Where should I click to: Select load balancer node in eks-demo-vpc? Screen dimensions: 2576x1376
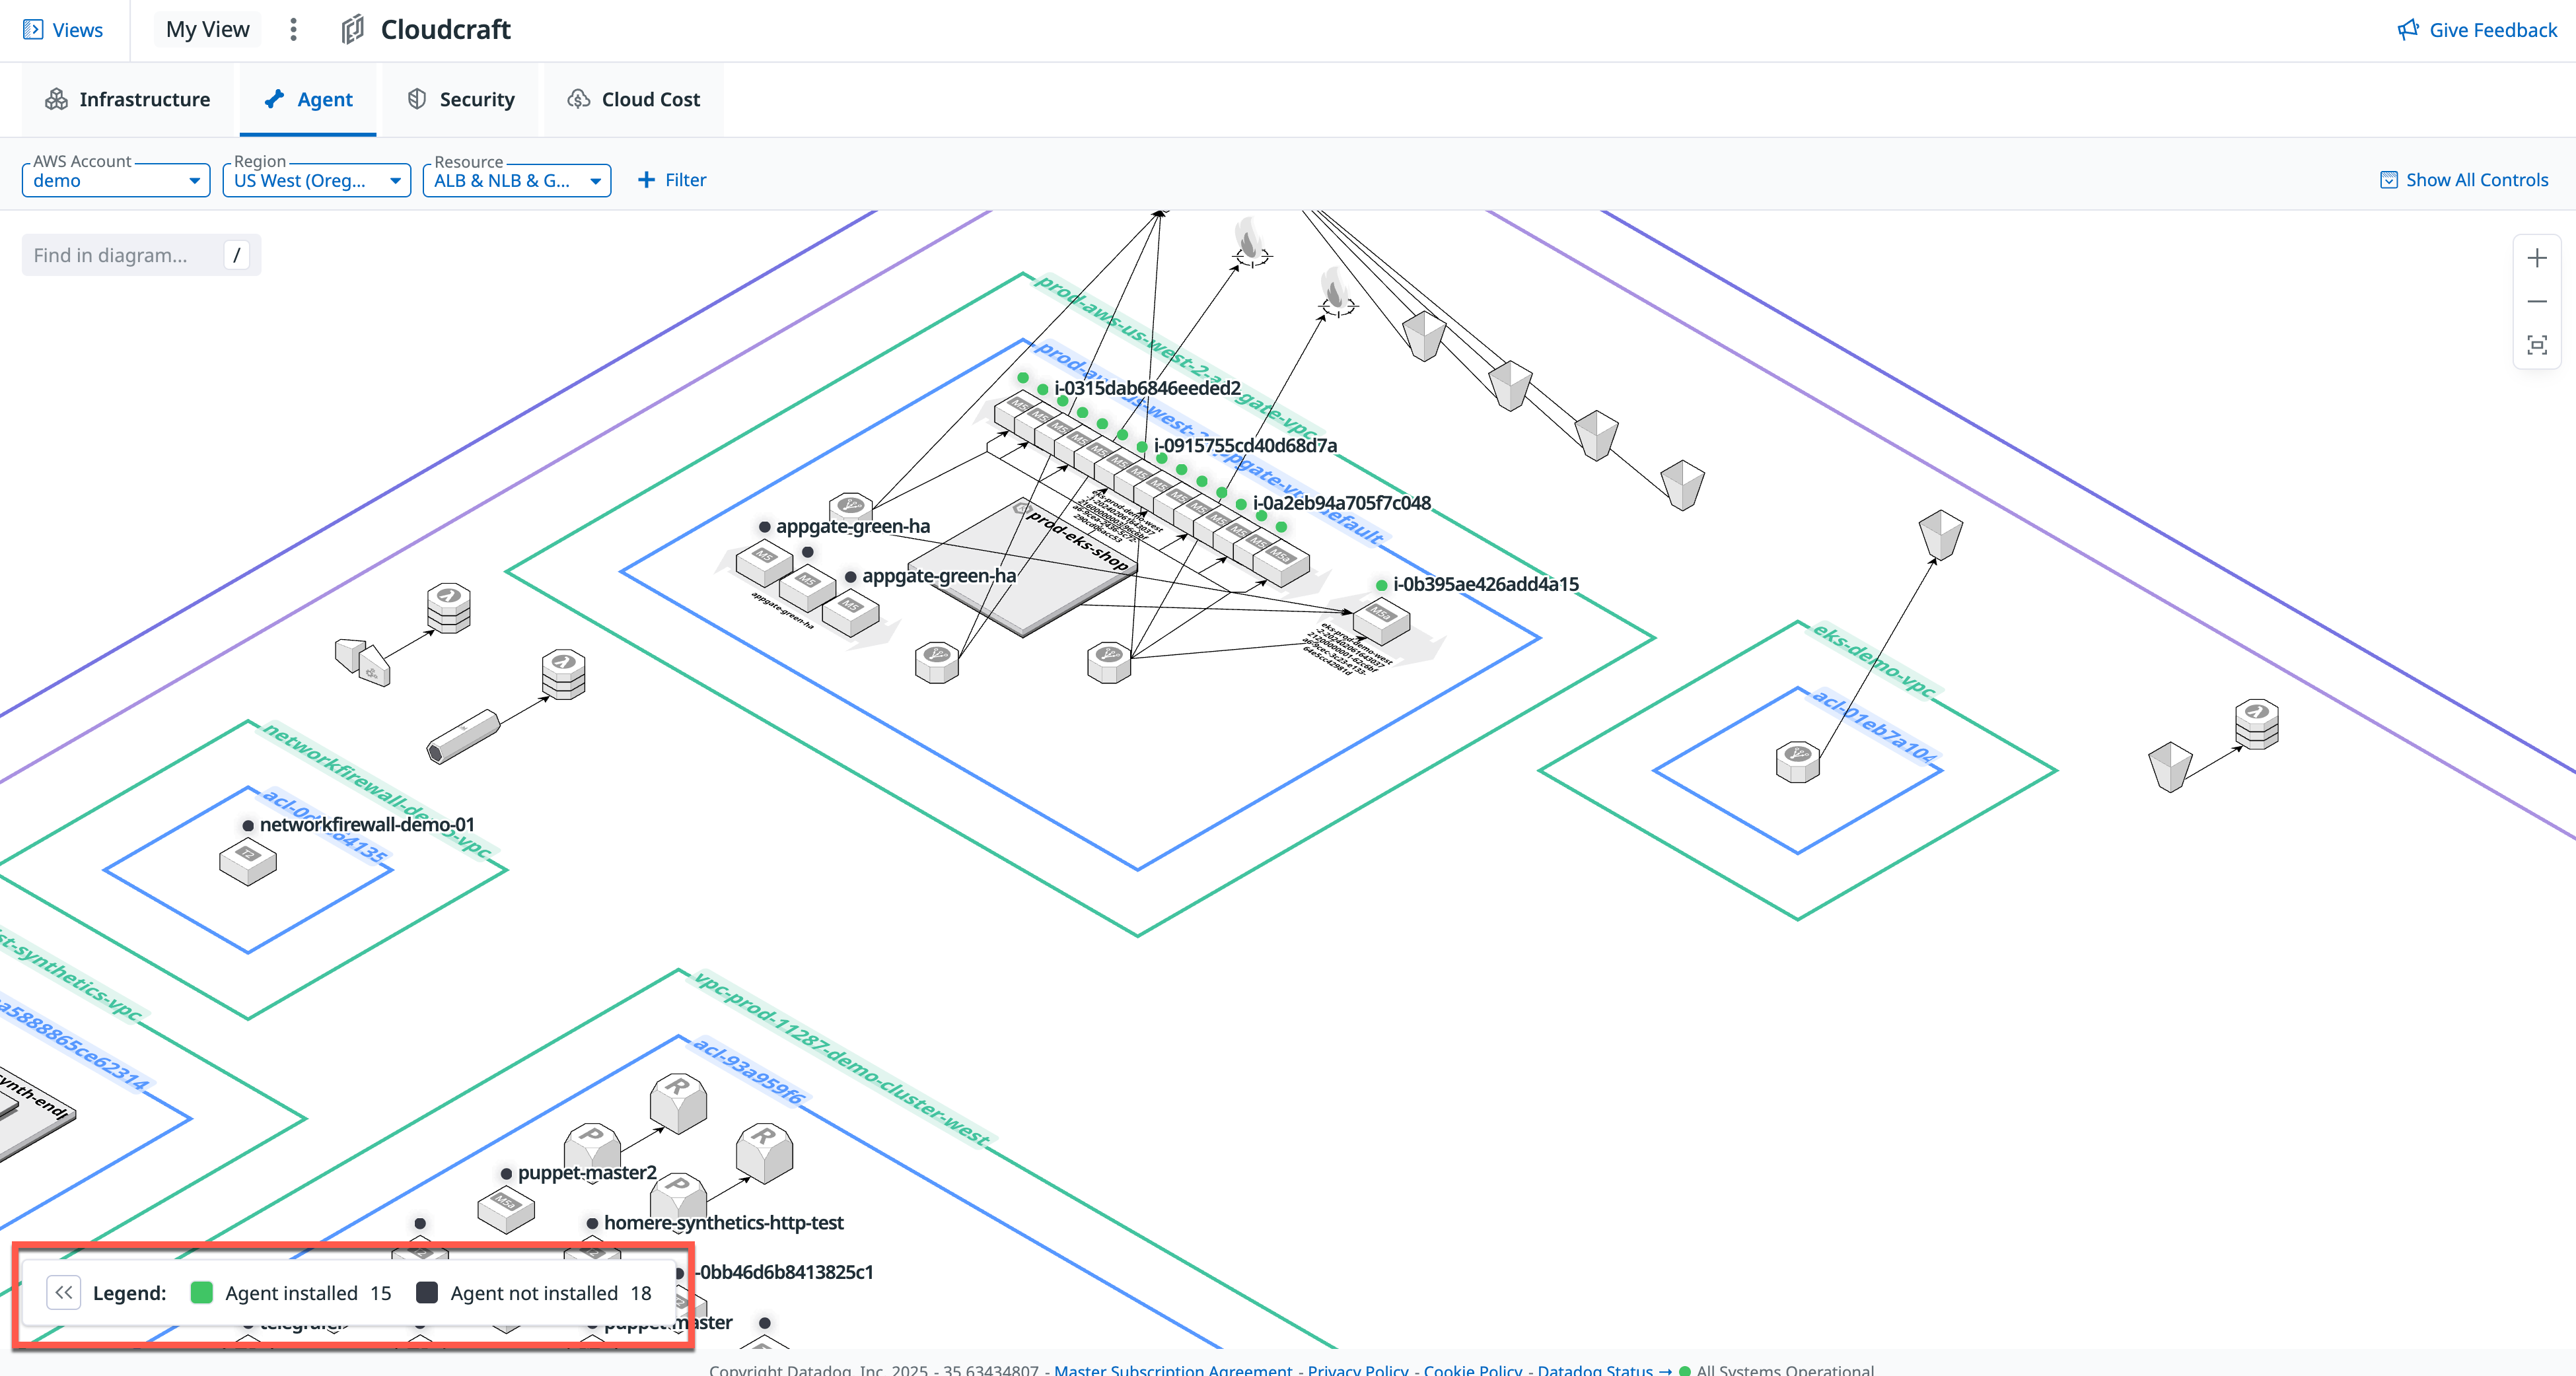tap(1797, 761)
